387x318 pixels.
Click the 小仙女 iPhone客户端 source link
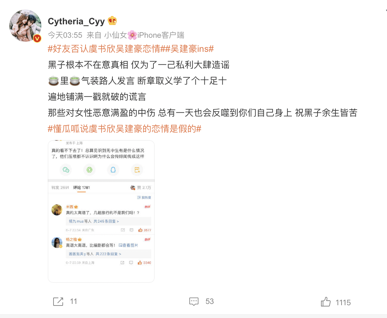[144, 35]
